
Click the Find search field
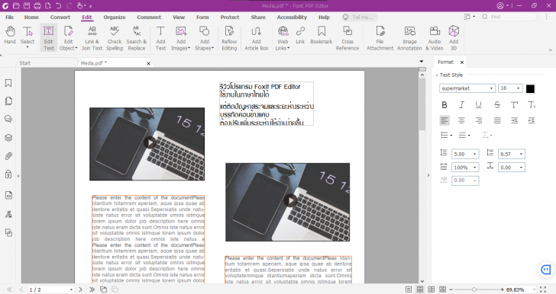(509, 17)
